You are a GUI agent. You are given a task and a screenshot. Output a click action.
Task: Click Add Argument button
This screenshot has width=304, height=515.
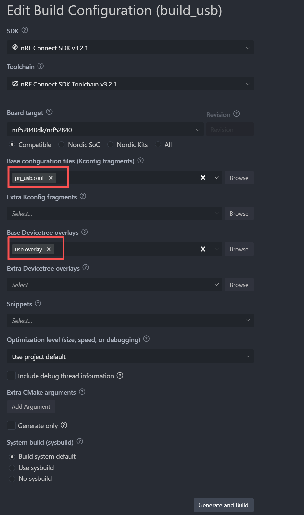tap(31, 406)
